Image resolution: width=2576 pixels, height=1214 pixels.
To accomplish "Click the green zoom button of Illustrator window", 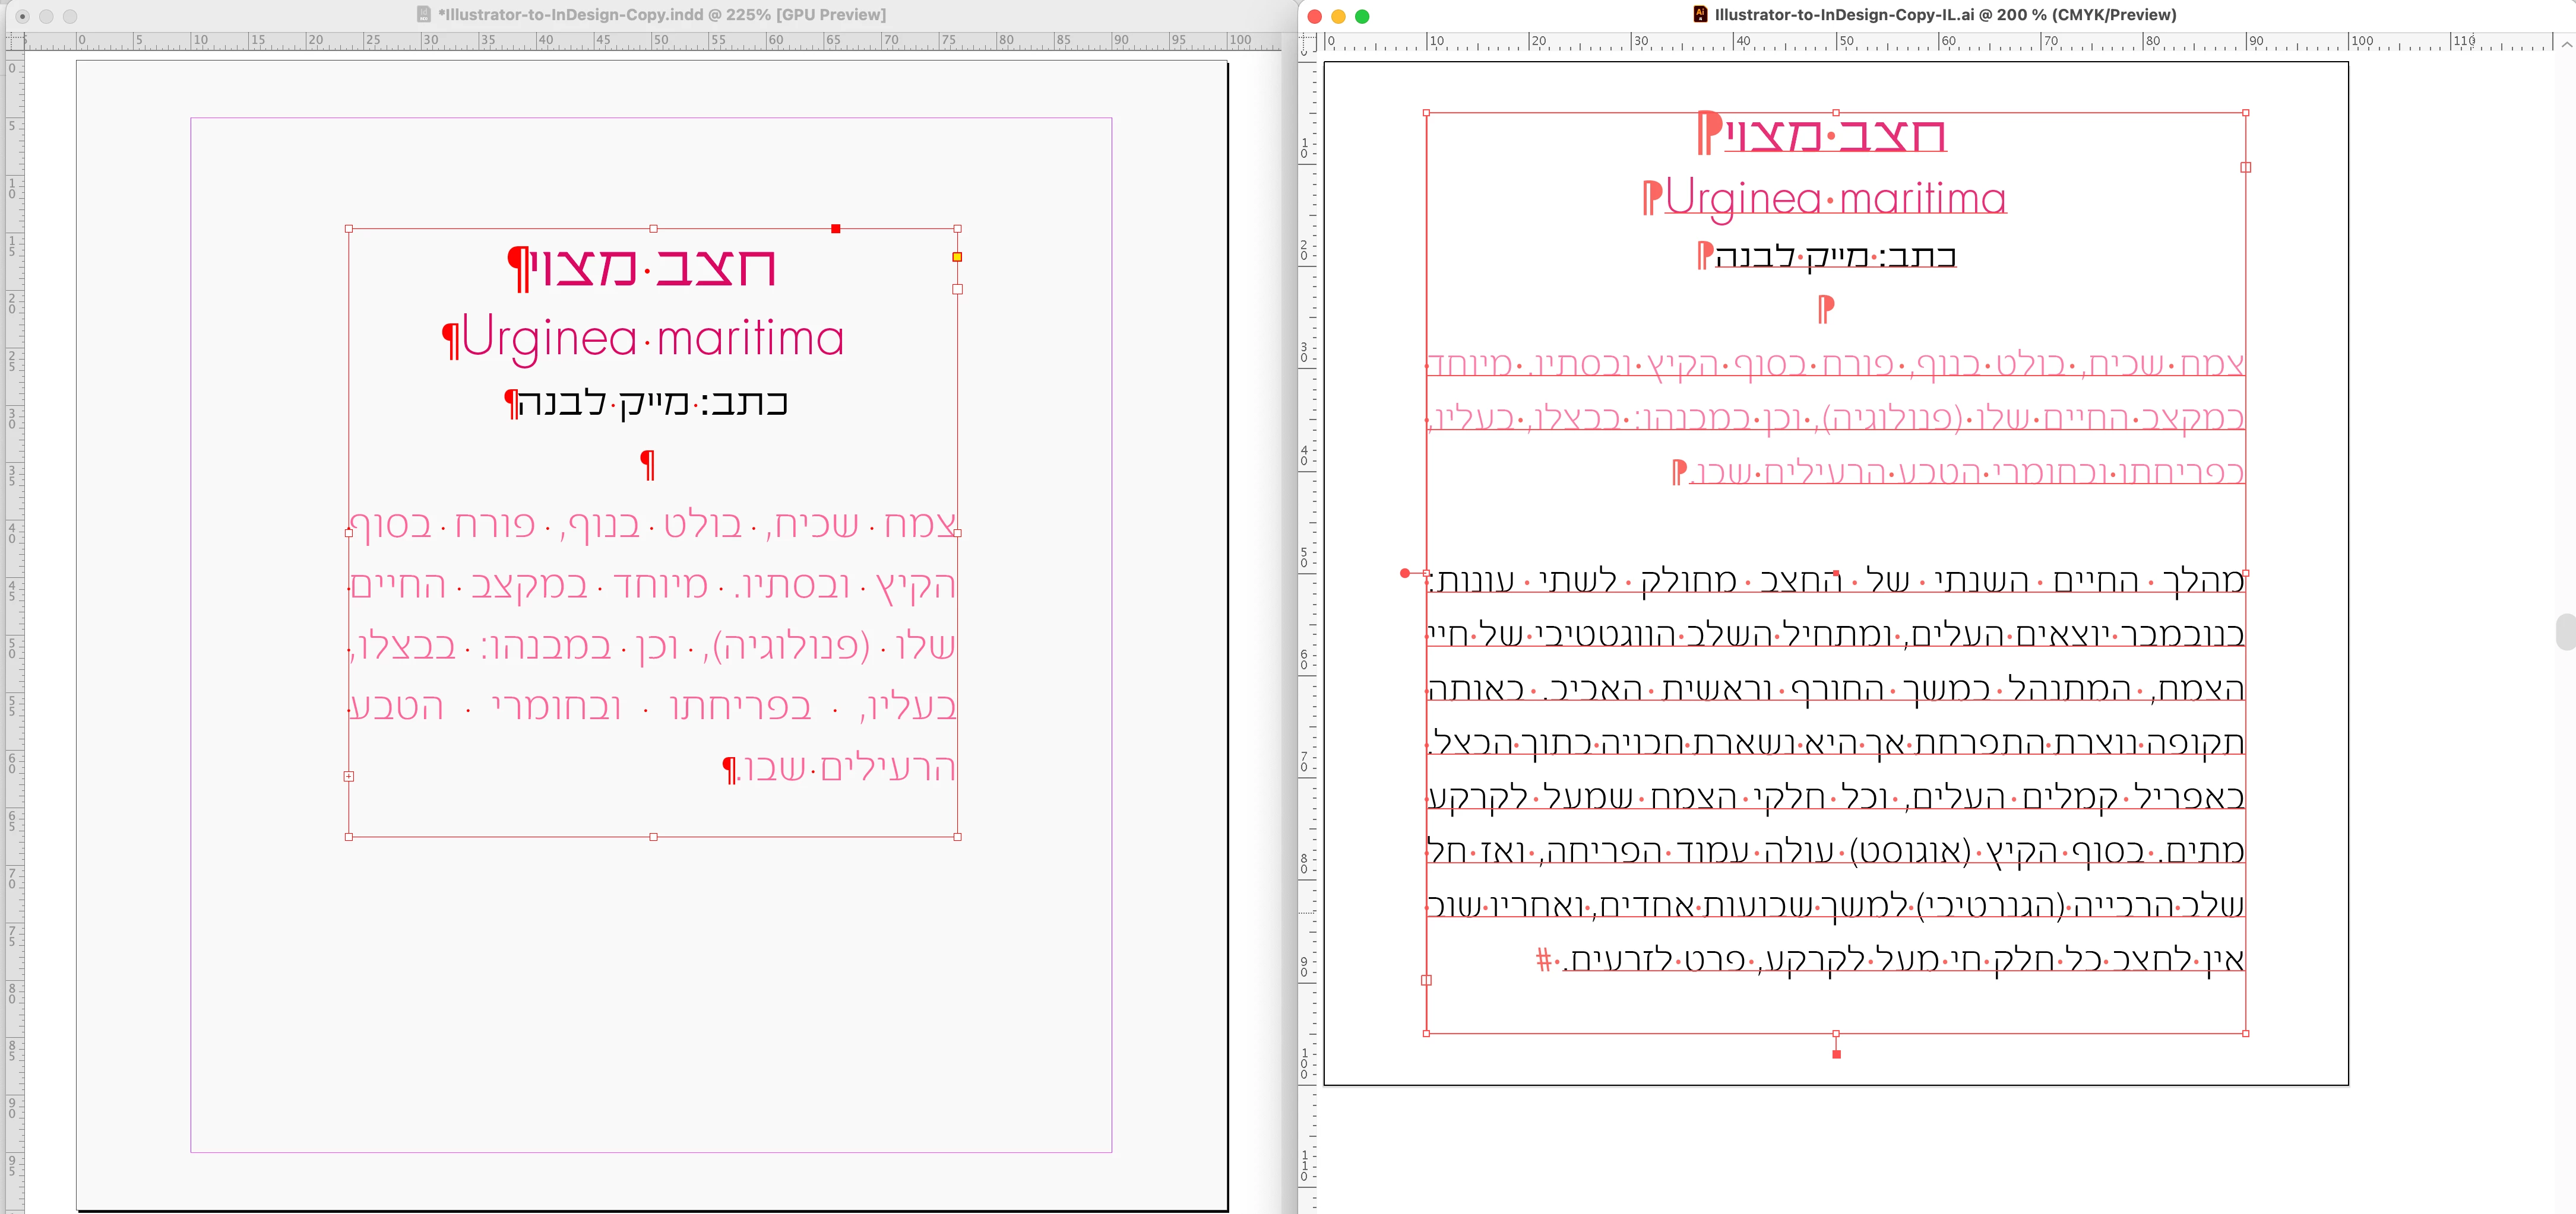I will 1362,16.
